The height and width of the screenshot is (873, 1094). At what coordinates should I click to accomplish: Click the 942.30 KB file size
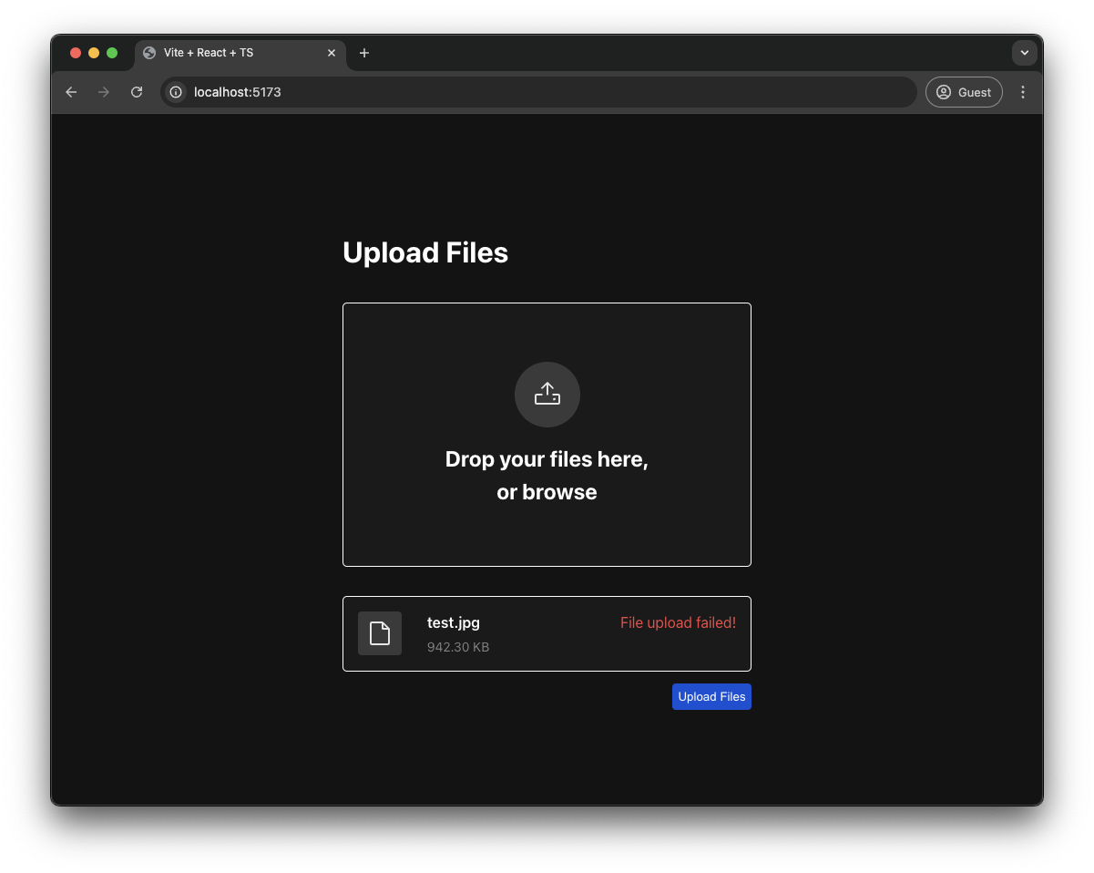coord(458,647)
